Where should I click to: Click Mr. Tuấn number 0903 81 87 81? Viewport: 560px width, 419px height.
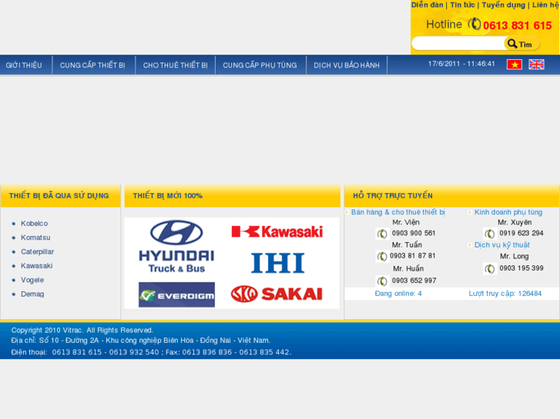pos(413,256)
